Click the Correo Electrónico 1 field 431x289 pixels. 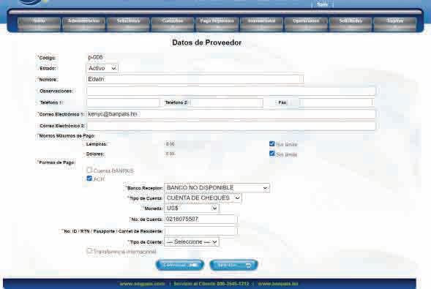(231, 114)
